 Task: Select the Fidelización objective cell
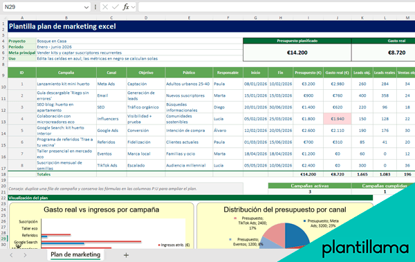146,142
